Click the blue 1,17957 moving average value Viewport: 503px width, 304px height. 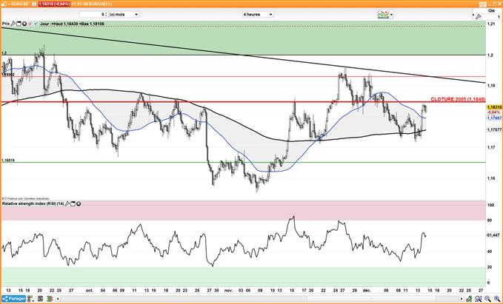[x=493, y=118]
